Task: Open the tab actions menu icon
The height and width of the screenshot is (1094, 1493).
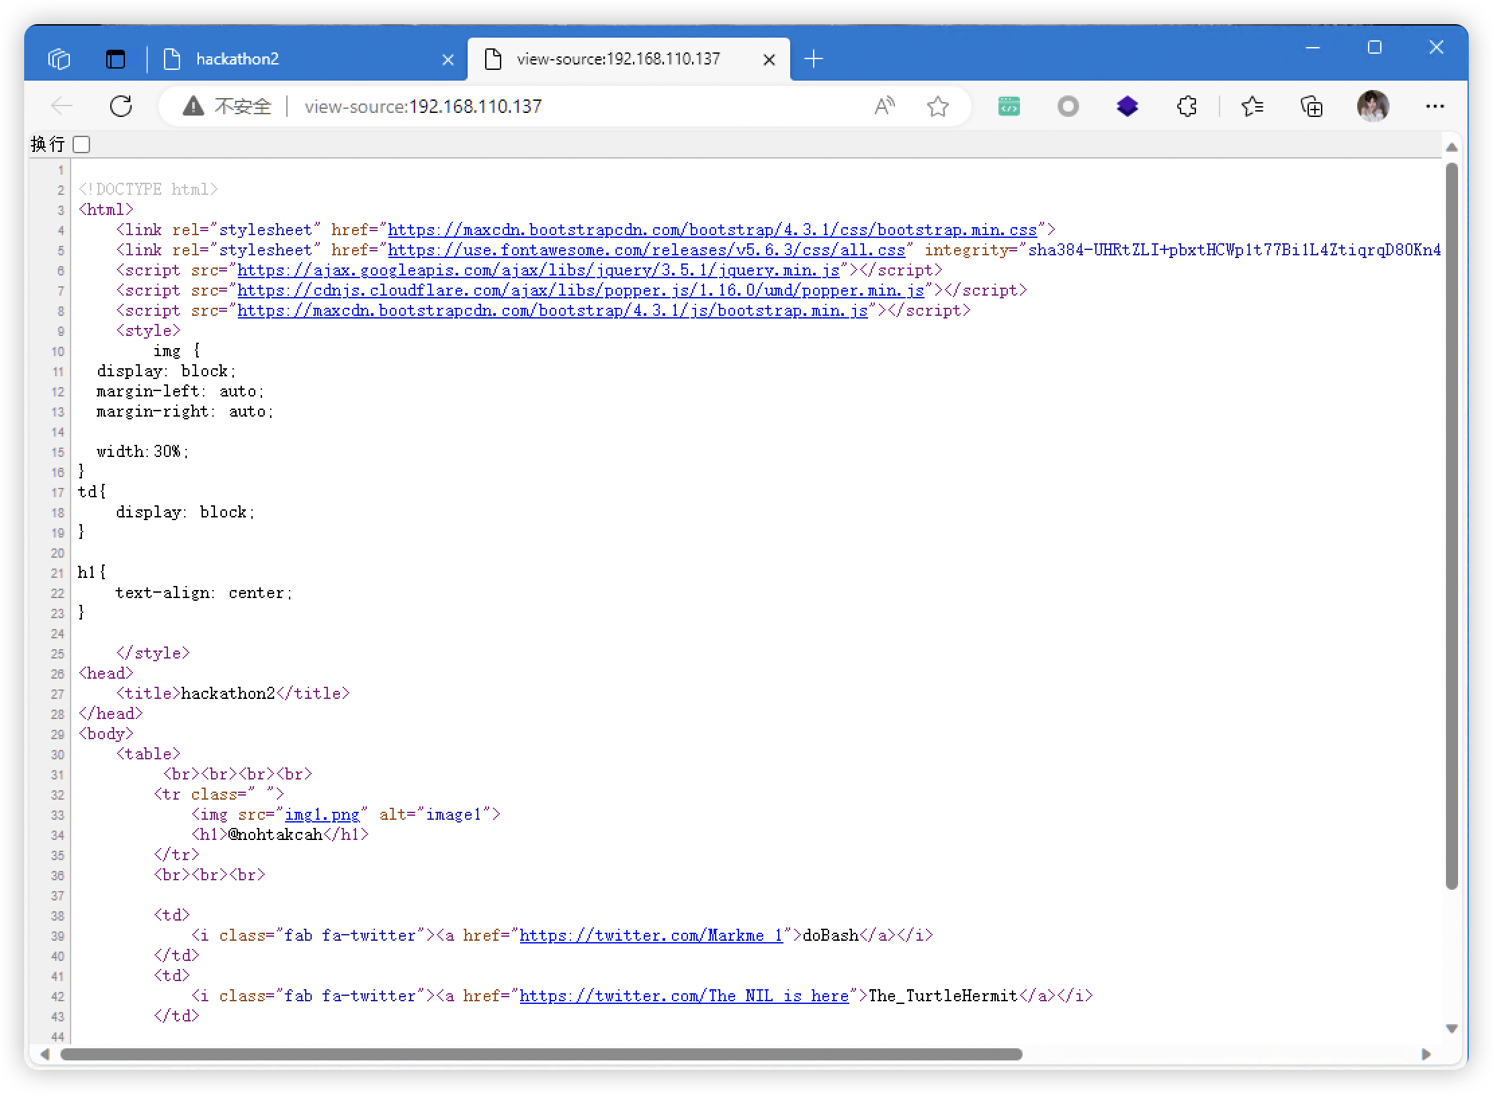Action: 116,59
